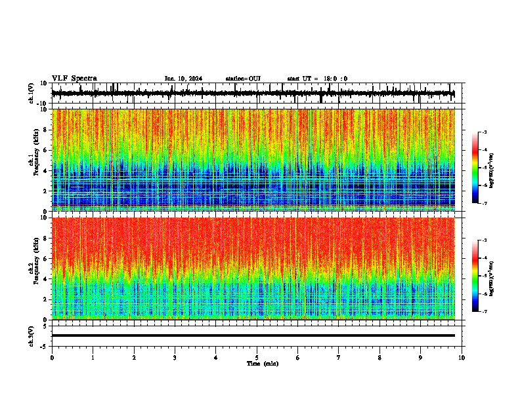This screenshot has height=401, width=520.
Task: Click the "-10" tick on ch.1(V) axis
Action: click(43, 104)
